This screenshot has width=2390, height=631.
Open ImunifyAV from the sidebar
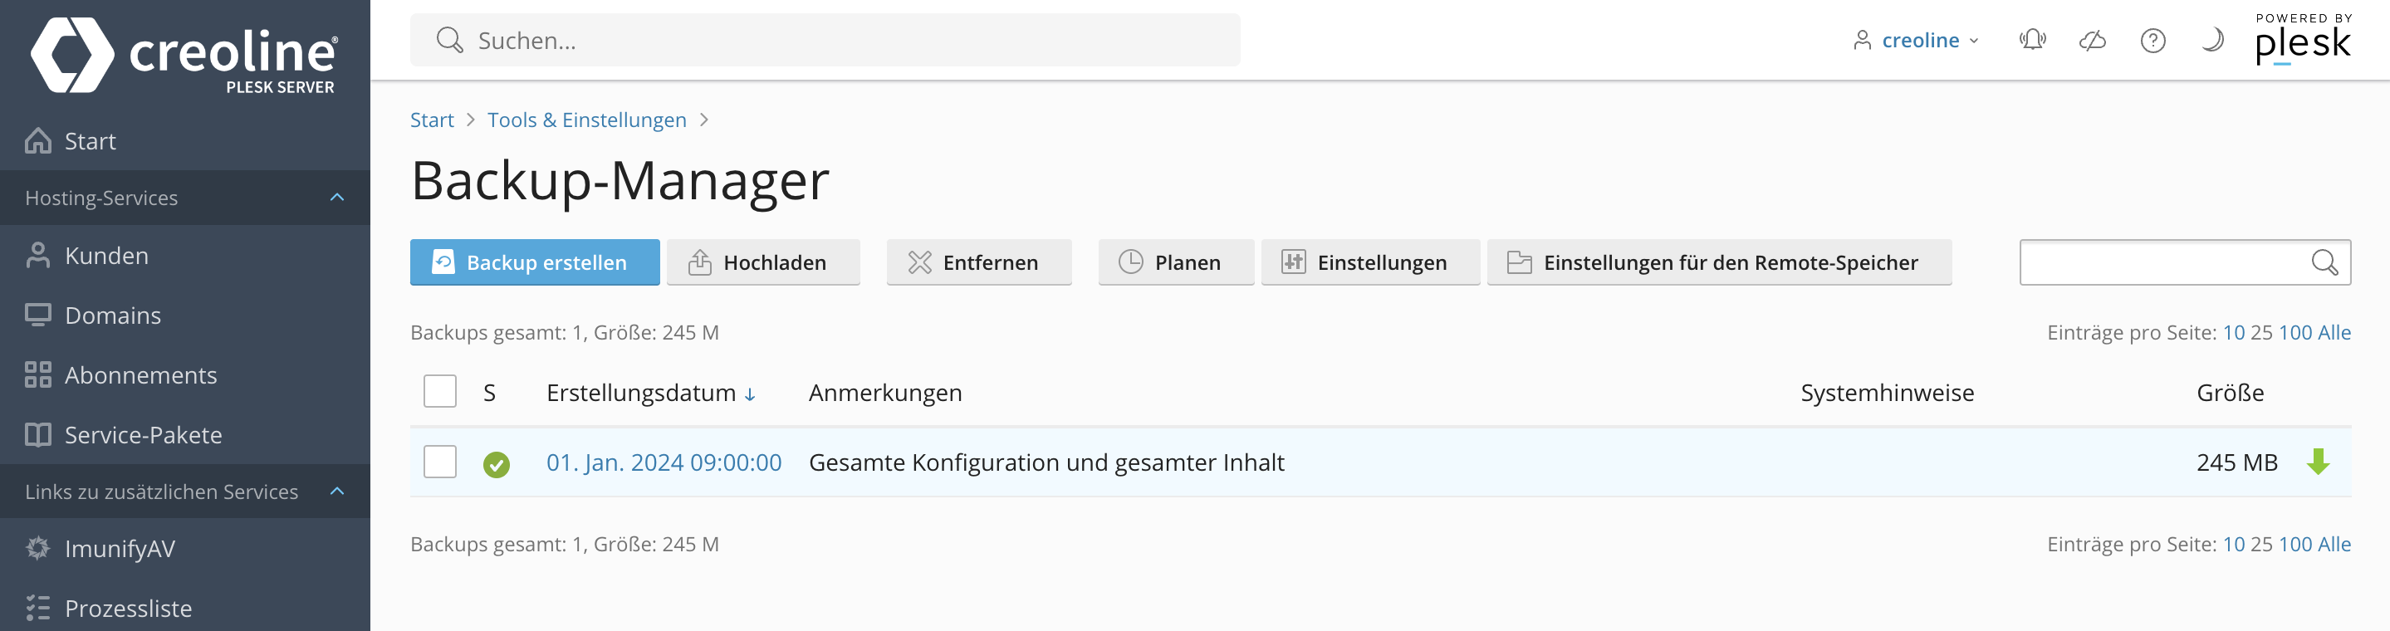click(120, 549)
